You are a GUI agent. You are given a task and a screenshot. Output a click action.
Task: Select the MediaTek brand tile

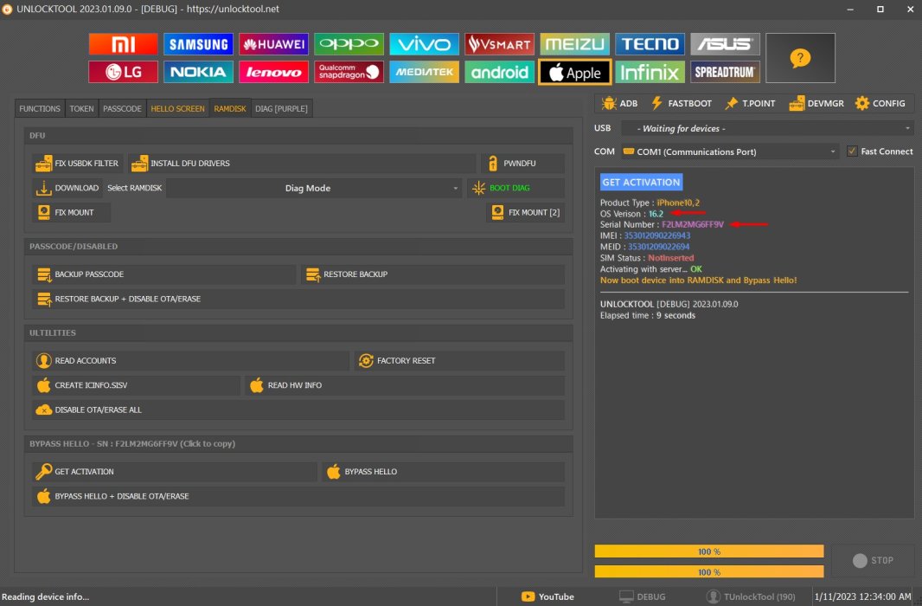pyautogui.click(x=424, y=72)
